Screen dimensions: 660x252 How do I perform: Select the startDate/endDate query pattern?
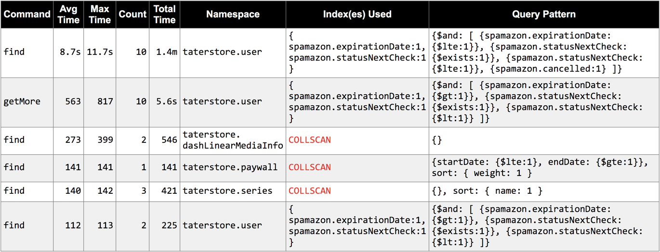(544, 168)
